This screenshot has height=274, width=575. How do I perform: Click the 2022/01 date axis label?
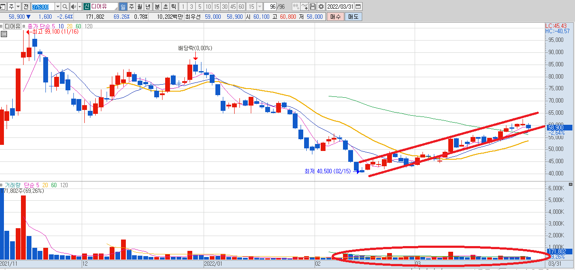[214, 264]
